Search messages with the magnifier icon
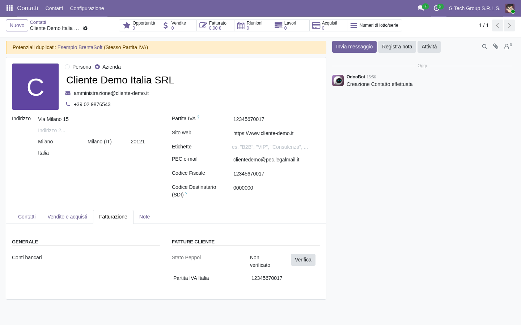 point(484,47)
